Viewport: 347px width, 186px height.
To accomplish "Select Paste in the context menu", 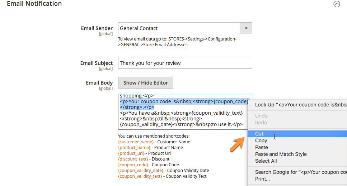I will tap(262, 147).
